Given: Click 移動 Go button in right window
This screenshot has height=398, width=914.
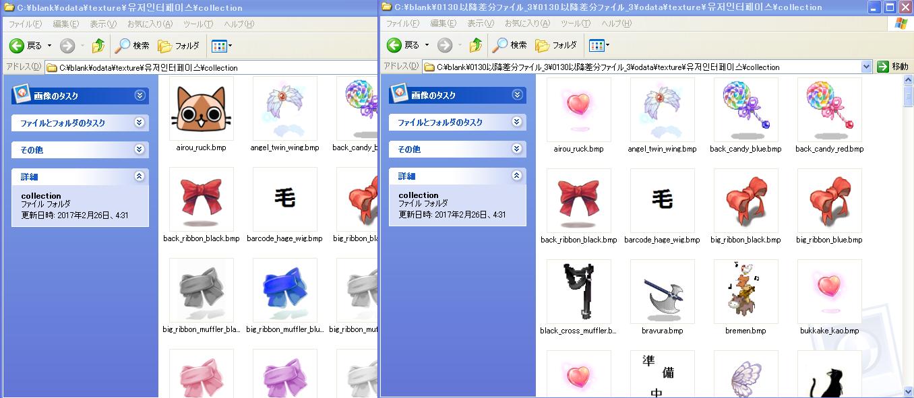Looking at the screenshot, I should (x=893, y=67).
